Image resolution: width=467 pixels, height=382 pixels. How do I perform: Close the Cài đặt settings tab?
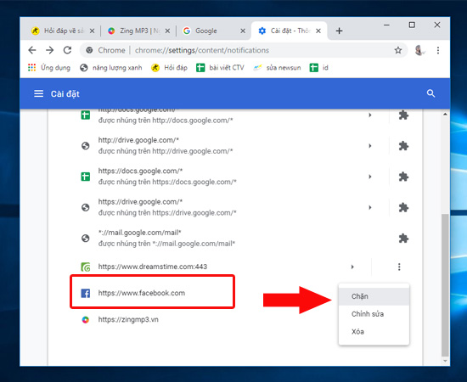[x=318, y=31]
